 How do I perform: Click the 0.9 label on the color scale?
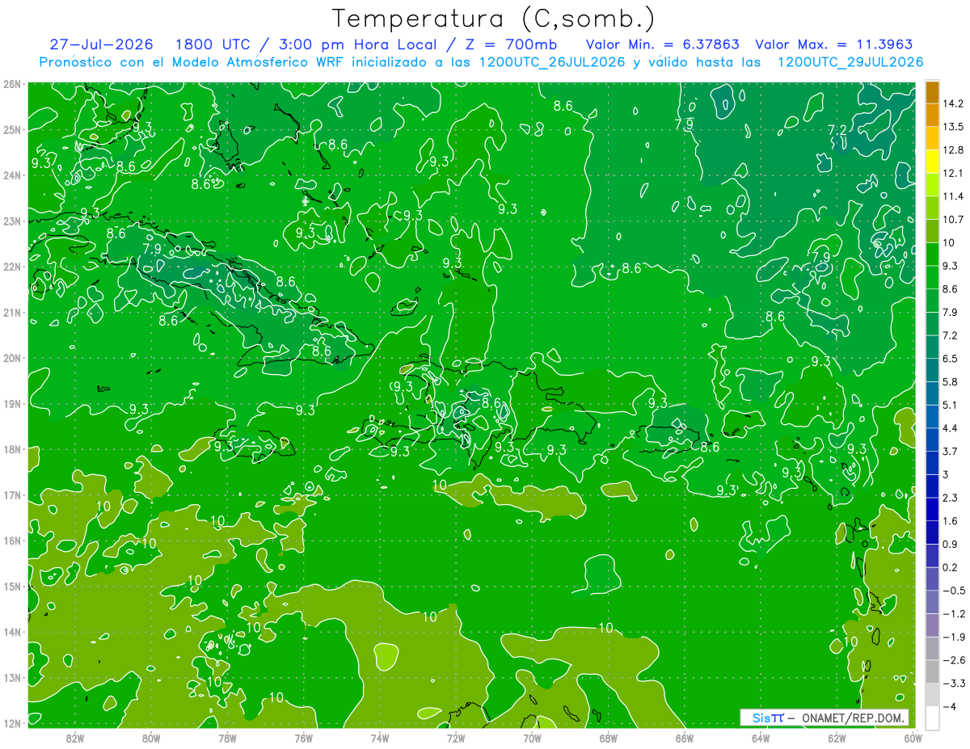pyautogui.click(x=950, y=544)
